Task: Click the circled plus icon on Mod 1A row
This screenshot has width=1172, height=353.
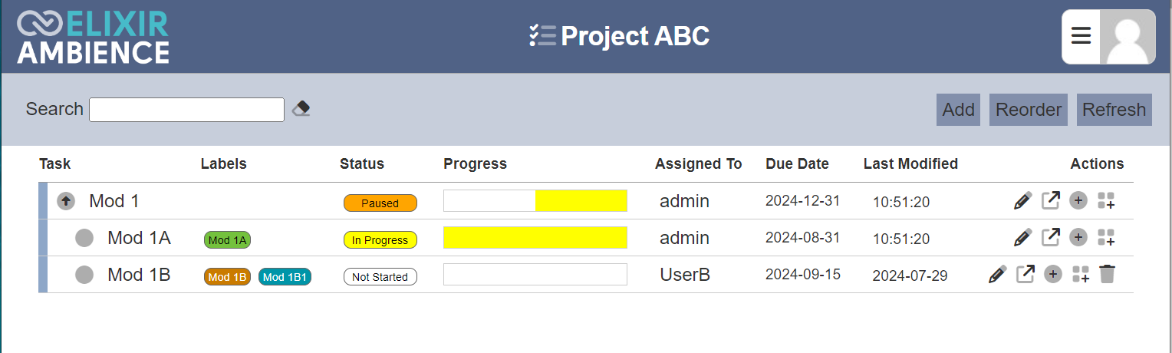Action: point(1078,238)
